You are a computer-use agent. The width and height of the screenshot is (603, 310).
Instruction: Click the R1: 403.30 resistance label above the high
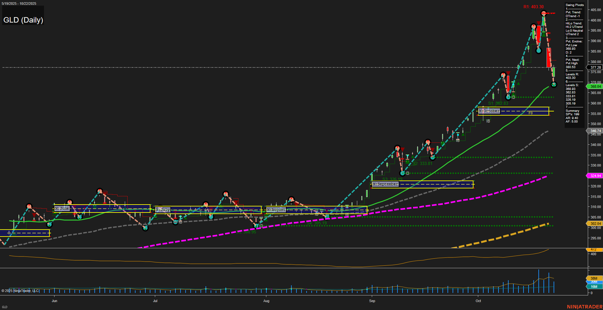(533, 6)
